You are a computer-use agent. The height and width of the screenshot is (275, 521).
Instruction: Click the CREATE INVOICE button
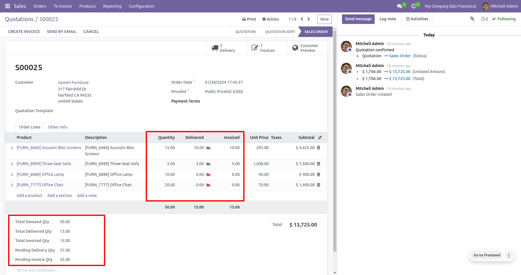point(24,32)
